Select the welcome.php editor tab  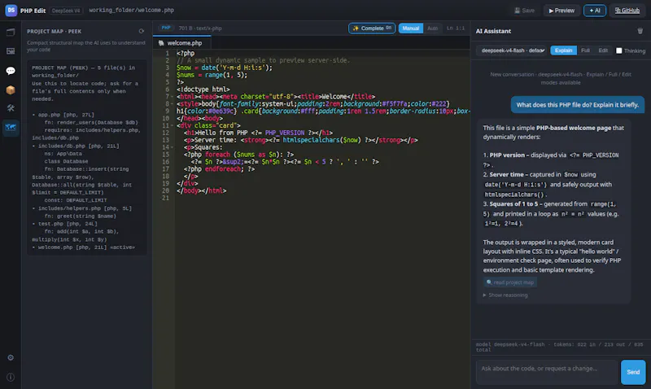(x=181, y=43)
